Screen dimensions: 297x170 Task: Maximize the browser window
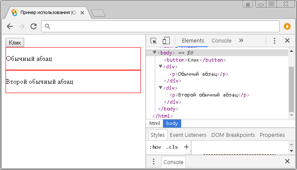click(x=272, y=4)
